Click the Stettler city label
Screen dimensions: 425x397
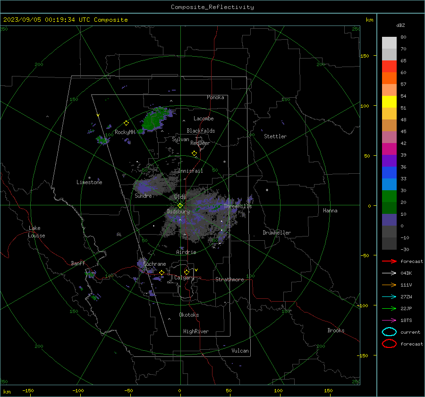(x=275, y=136)
